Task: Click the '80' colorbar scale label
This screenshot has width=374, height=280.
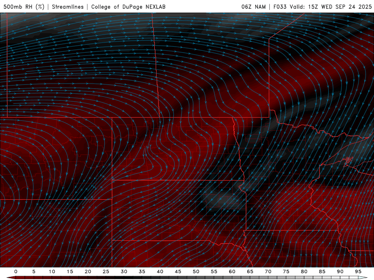Action: [304, 272]
